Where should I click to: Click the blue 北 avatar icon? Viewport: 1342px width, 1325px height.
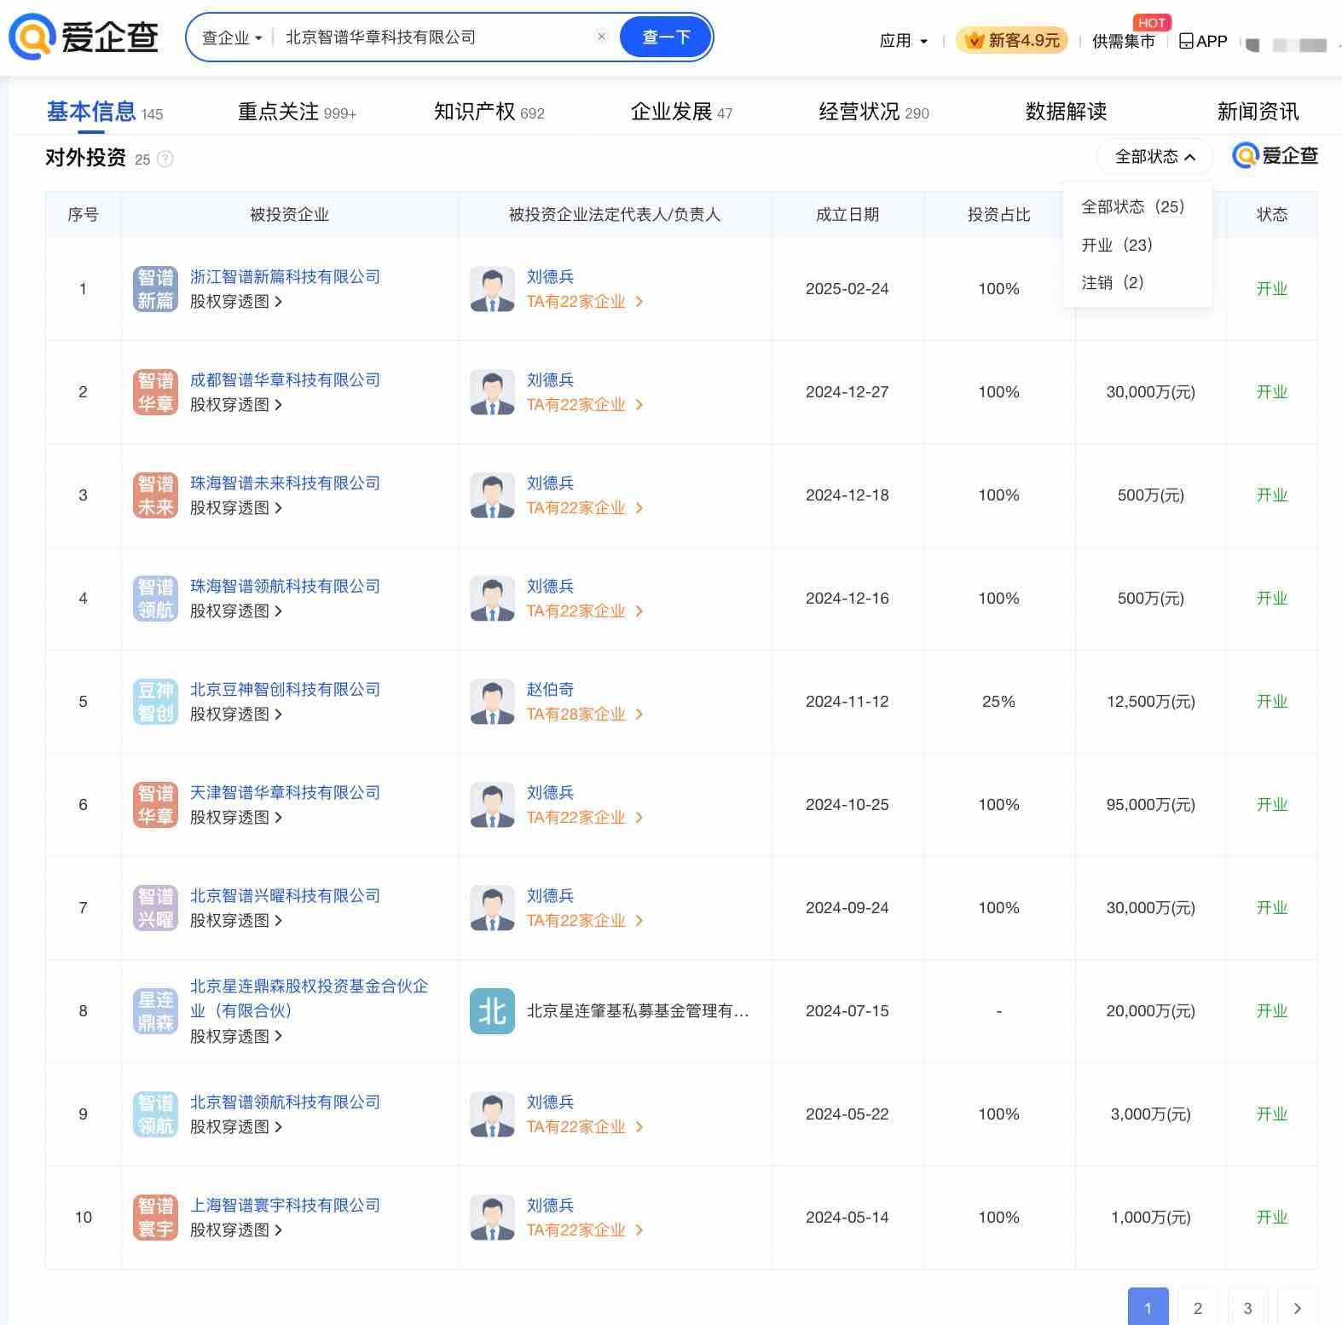[x=492, y=1011]
